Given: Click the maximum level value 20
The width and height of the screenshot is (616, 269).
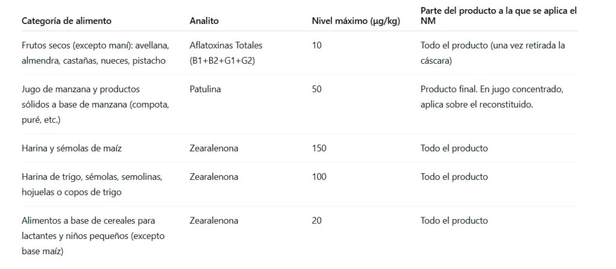Looking at the screenshot, I should (x=317, y=221).
